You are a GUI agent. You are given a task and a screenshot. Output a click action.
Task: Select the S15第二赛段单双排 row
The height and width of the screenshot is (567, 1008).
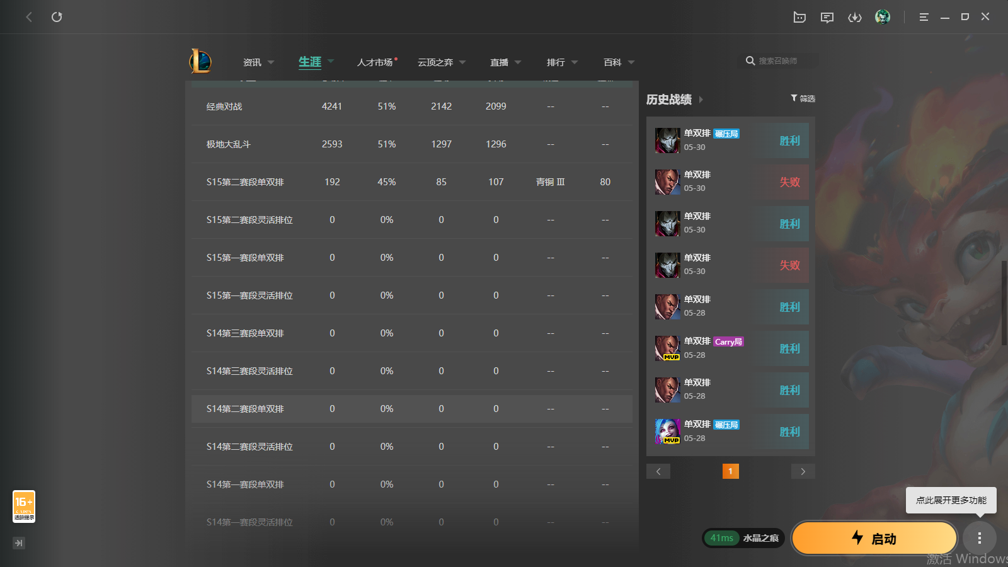click(412, 182)
